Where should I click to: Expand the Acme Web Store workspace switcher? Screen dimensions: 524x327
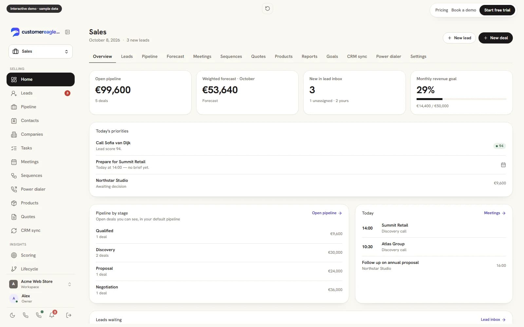(x=41, y=284)
